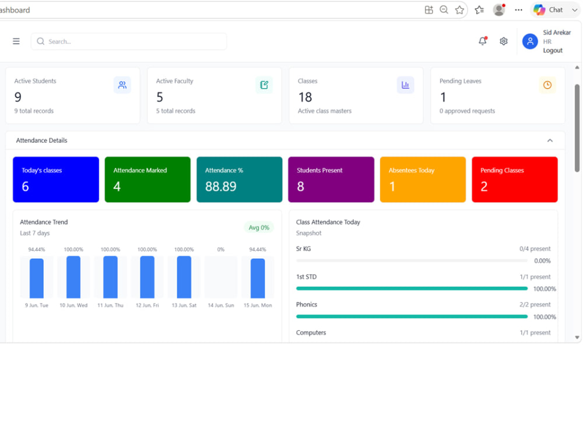Viewport: 583px width, 437px height.
Task: Select the Today's classes blue card
Action: coord(56,179)
